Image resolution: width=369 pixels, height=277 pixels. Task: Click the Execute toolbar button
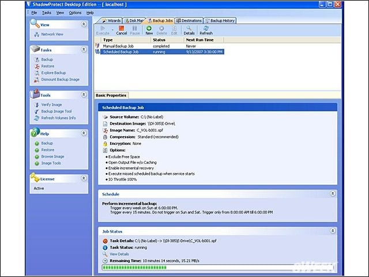[103, 31]
